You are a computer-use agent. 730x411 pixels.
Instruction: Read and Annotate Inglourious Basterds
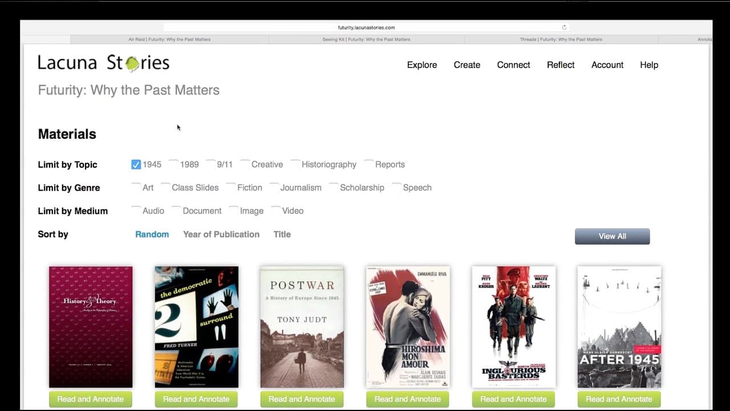(x=513, y=399)
